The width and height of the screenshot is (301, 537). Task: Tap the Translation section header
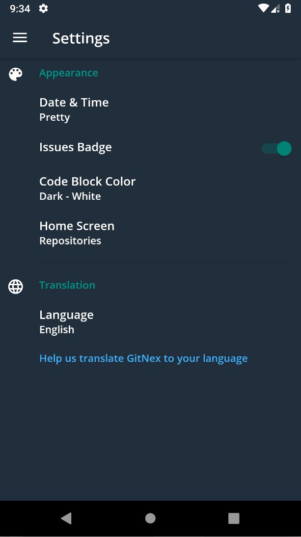(67, 285)
